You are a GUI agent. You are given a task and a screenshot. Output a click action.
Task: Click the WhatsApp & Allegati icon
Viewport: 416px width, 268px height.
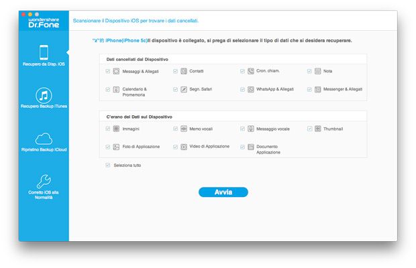[x=250, y=88]
